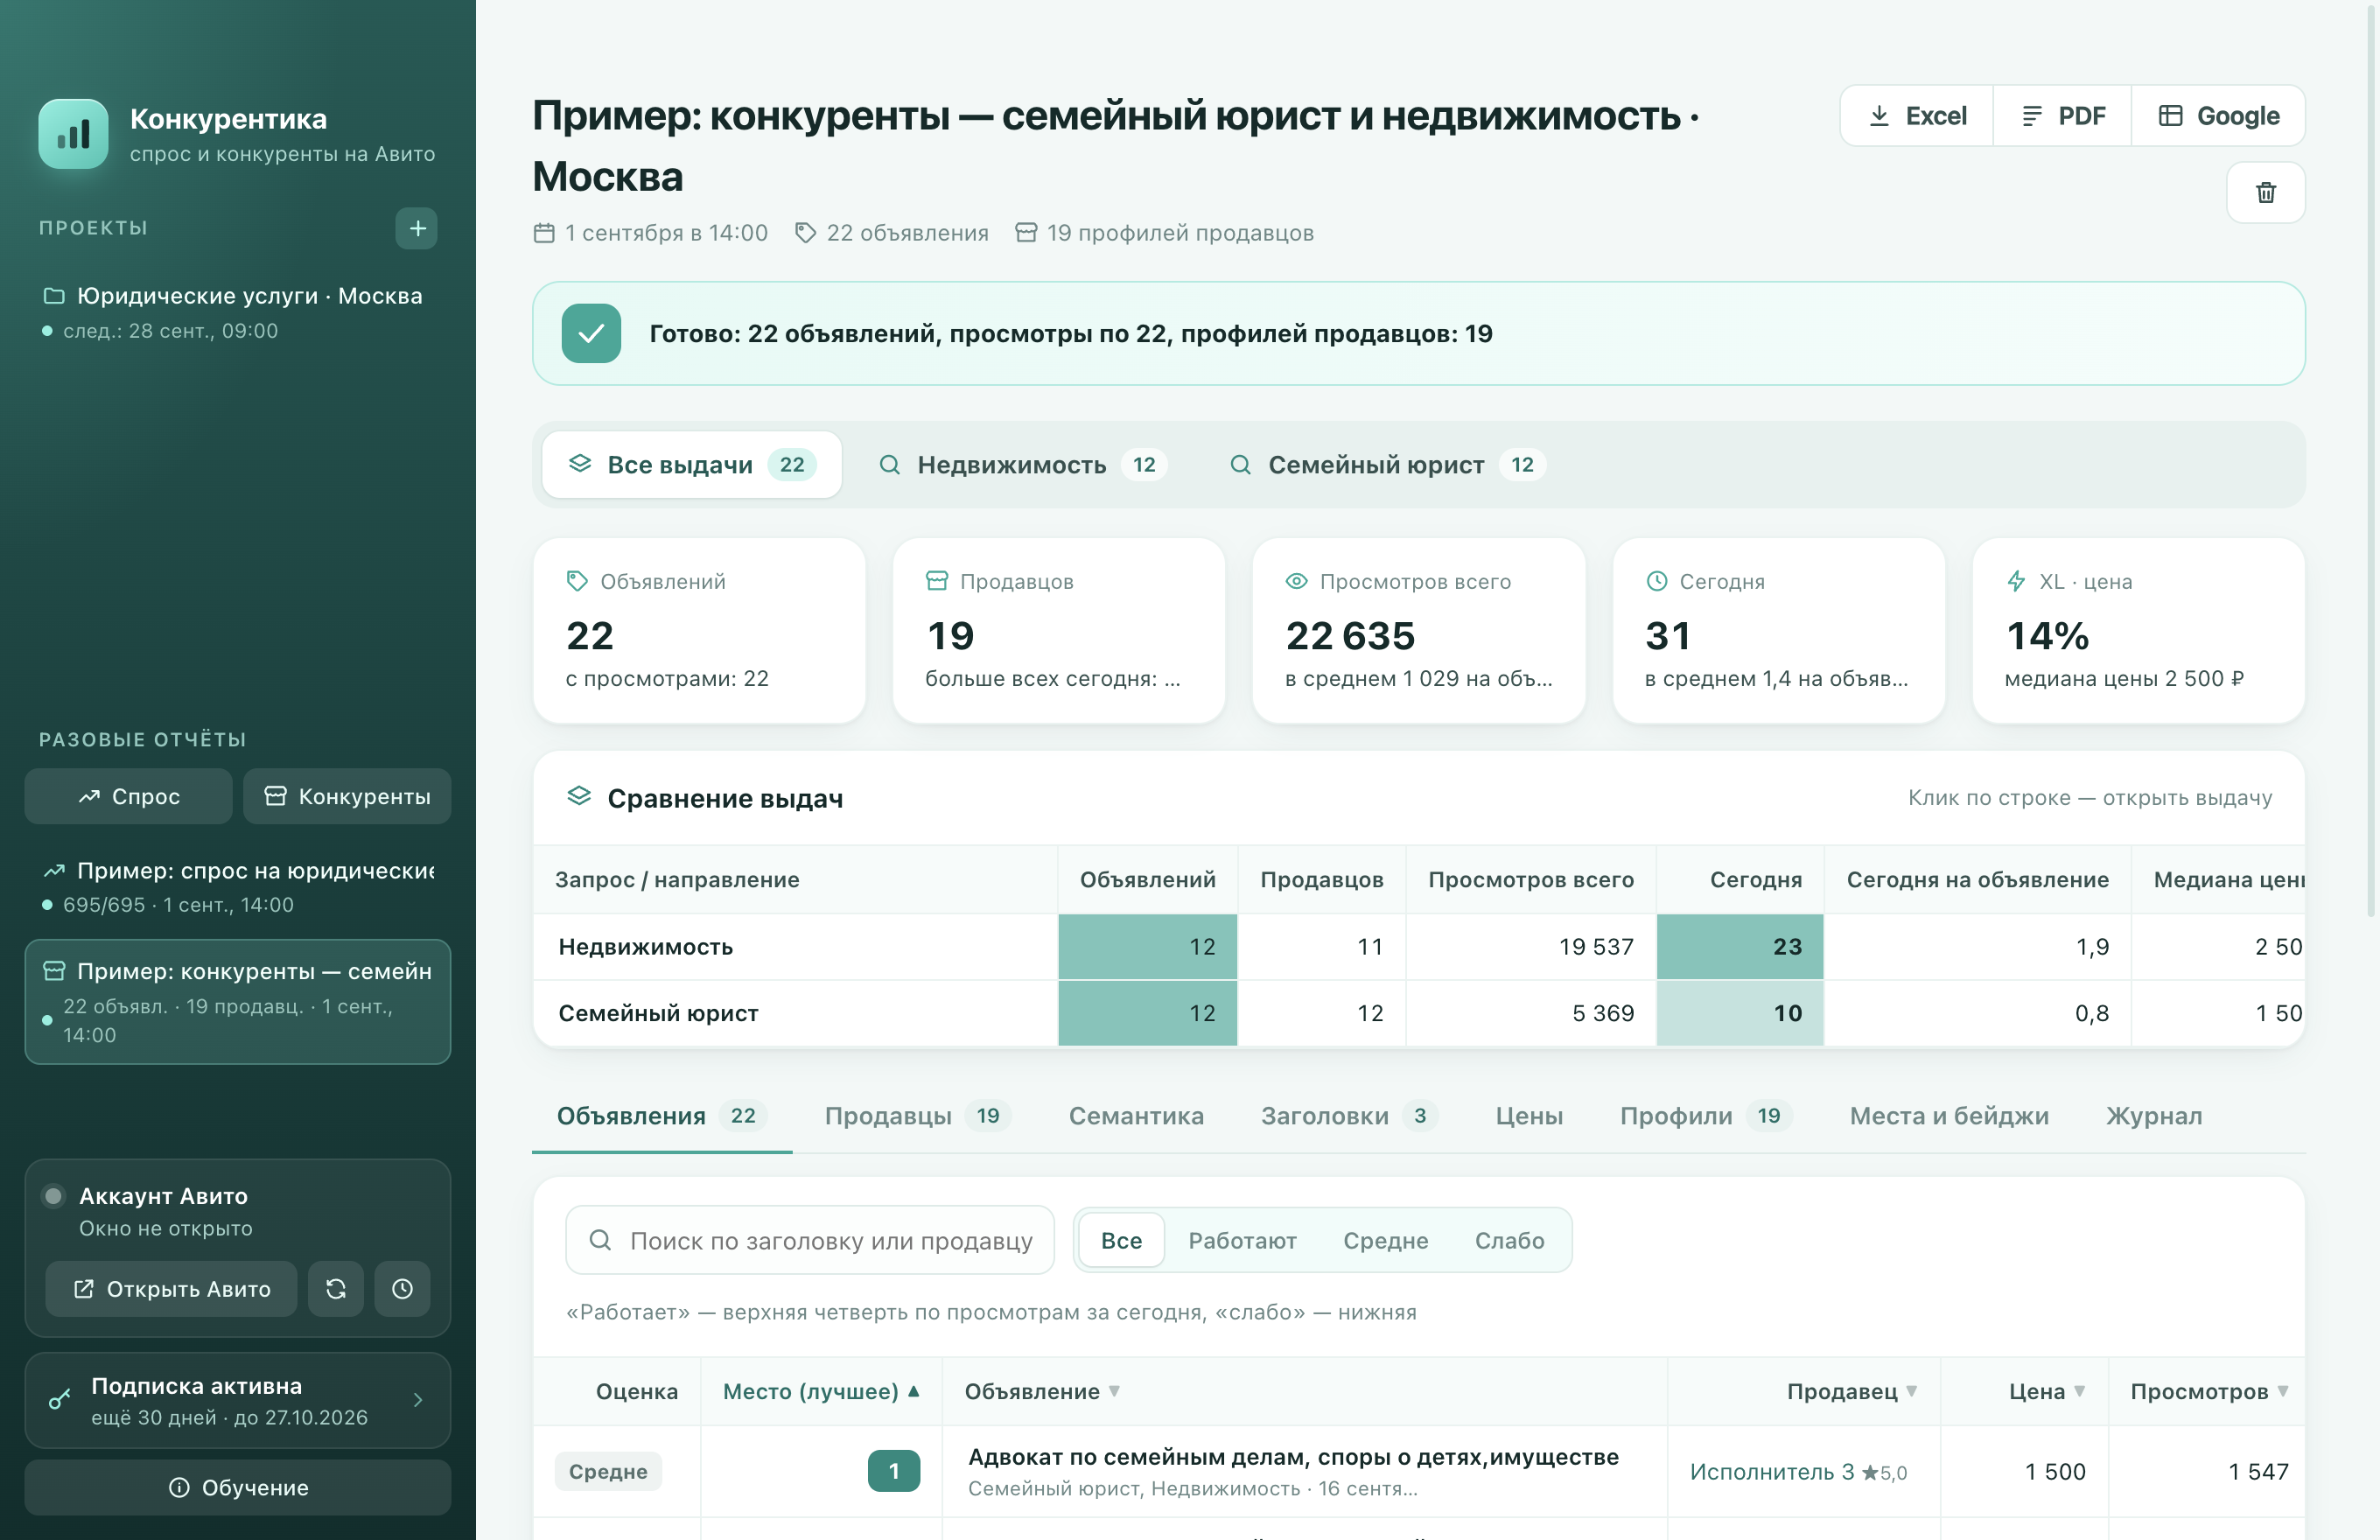The height and width of the screenshot is (1540, 2380).
Task: Click the key icon in subscription panel
Action: point(60,1399)
